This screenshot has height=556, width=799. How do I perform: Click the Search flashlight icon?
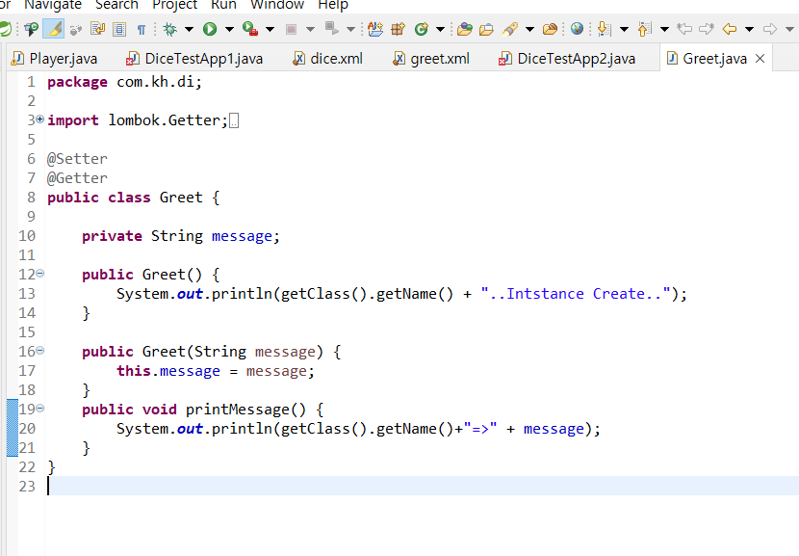[x=510, y=29]
